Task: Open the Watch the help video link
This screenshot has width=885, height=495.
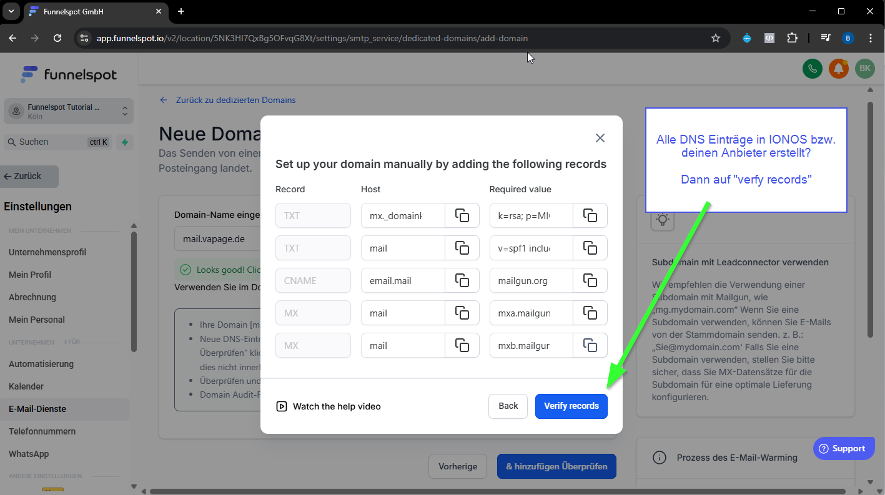Action: pos(329,406)
